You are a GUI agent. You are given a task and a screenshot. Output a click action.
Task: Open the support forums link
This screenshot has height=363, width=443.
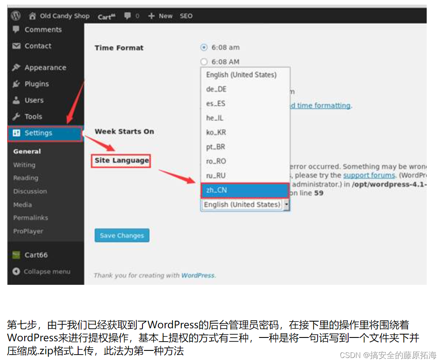click(x=369, y=175)
